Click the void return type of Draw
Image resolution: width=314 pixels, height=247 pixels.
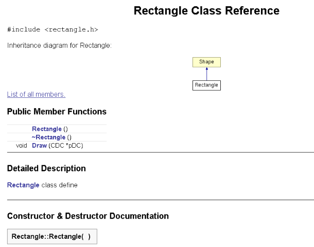[x=22, y=146]
